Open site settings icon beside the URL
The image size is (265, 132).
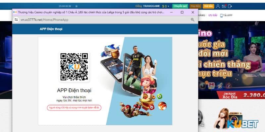(16, 20)
